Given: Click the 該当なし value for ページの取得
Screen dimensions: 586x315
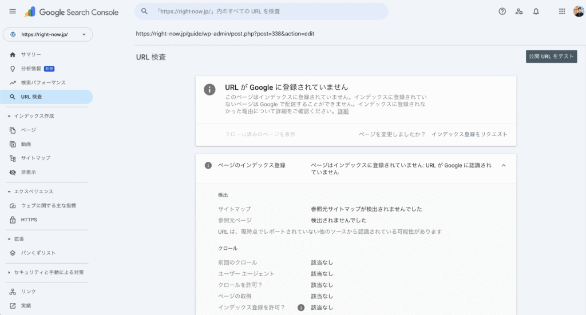Looking at the screenshot, I should coord(322,296).
